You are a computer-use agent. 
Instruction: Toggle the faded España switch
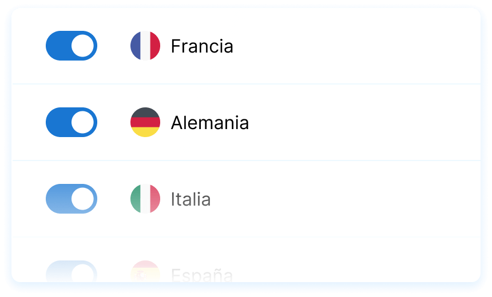[x=71, y=272]
